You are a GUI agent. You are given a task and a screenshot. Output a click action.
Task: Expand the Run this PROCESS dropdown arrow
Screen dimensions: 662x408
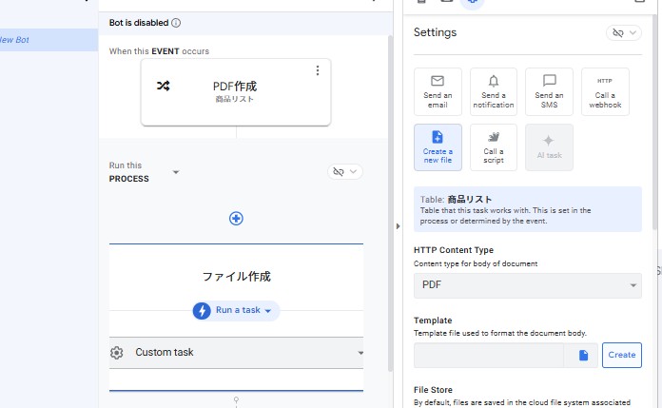click(176, 172)
